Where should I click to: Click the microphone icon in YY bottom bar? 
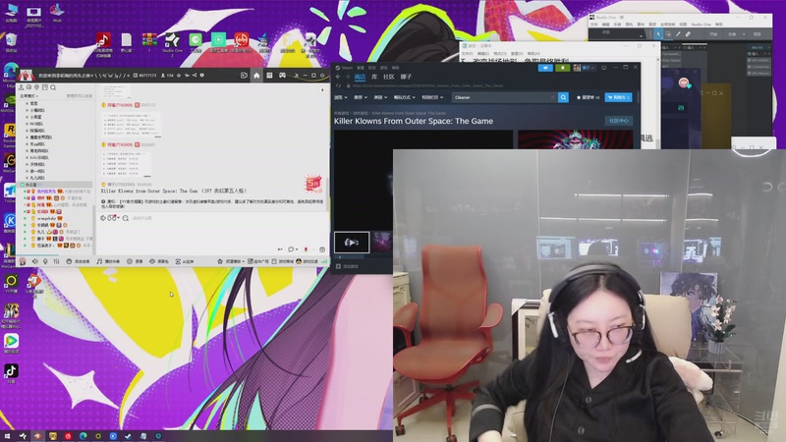click(x=45, y=261)
